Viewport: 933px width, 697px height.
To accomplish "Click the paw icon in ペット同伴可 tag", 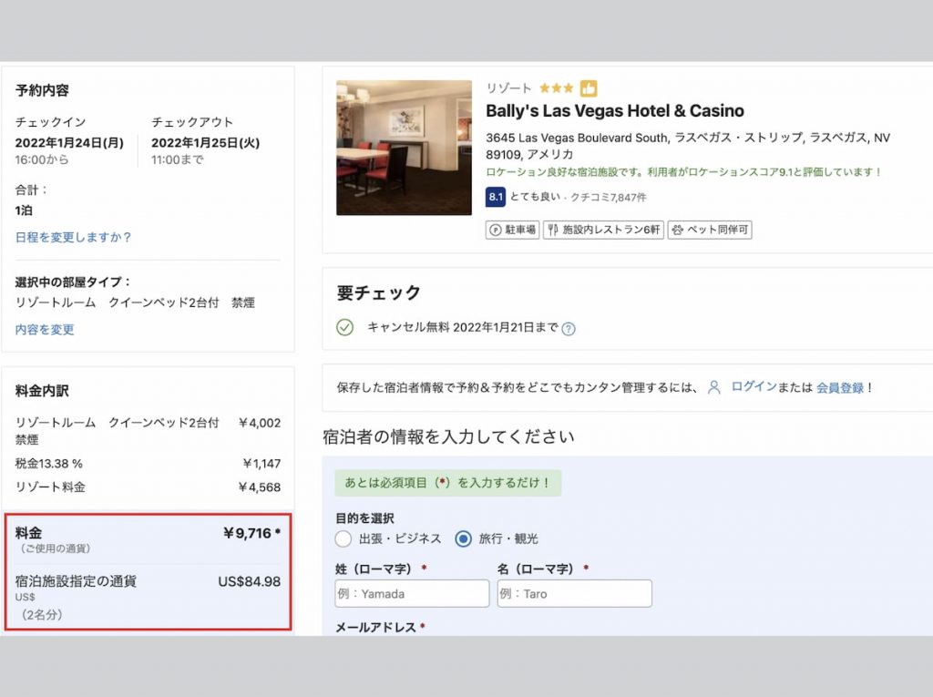I will (x=677, y=230).
